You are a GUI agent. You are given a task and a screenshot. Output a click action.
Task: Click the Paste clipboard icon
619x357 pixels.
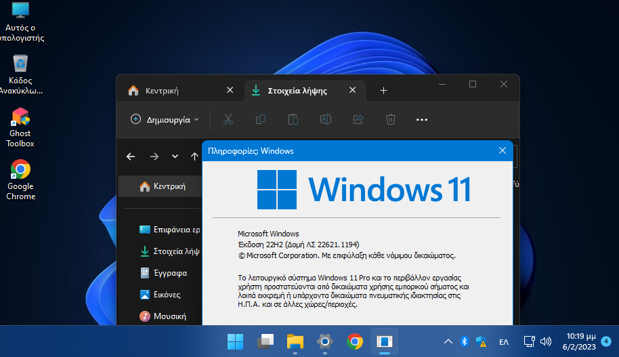293,119
